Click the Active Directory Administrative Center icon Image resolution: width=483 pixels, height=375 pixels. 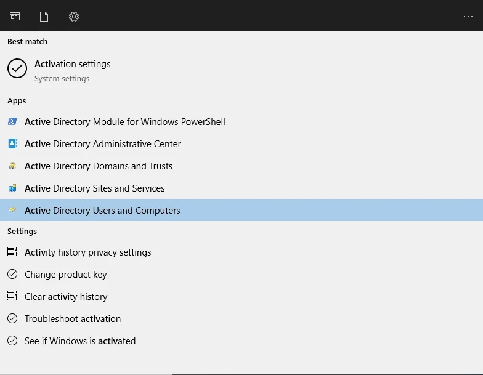(12, 143)
